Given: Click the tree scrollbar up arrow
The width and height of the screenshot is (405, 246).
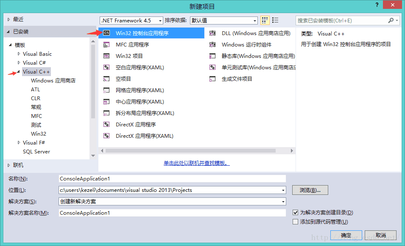Looking at the screenshot, I should [93, 41].
